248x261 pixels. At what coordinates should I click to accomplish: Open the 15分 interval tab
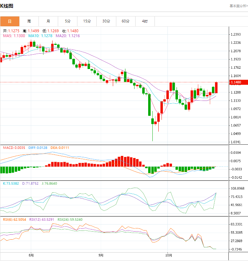pyautogui.click(x=87, y=21)
